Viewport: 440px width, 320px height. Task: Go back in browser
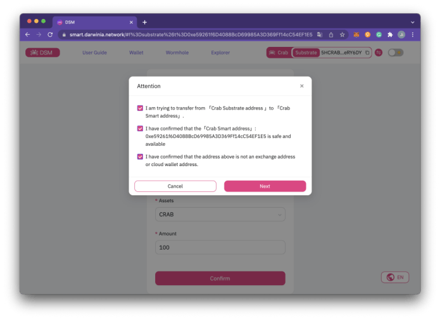(27, 35)
